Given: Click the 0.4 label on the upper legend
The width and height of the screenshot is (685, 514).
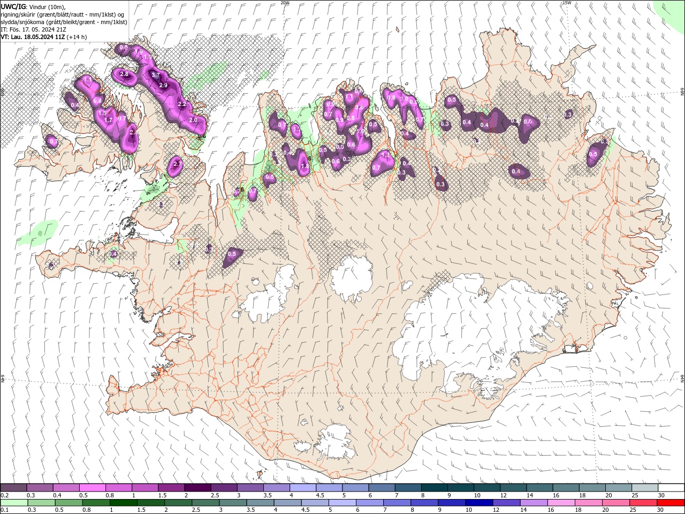Looking at the screenshot, I should click(57, 495).
